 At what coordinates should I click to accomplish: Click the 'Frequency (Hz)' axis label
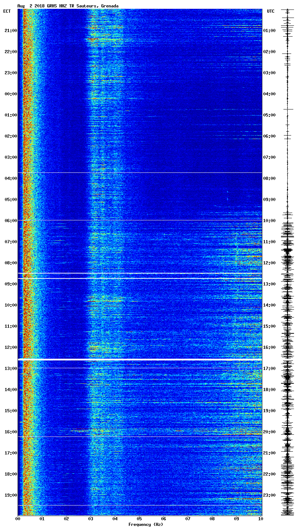(x=146, y=524)
